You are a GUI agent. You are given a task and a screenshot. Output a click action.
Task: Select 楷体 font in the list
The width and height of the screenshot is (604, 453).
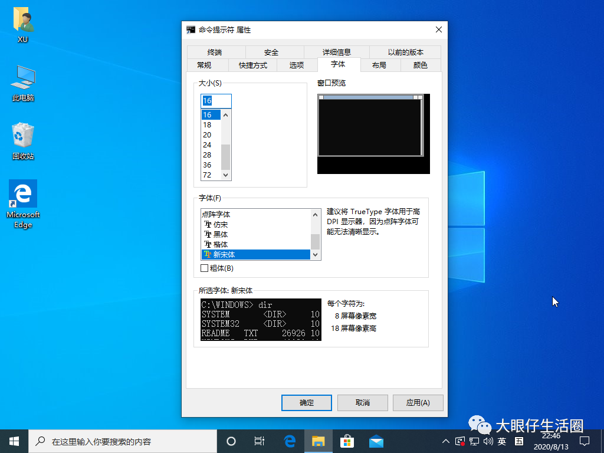(256, 244)
